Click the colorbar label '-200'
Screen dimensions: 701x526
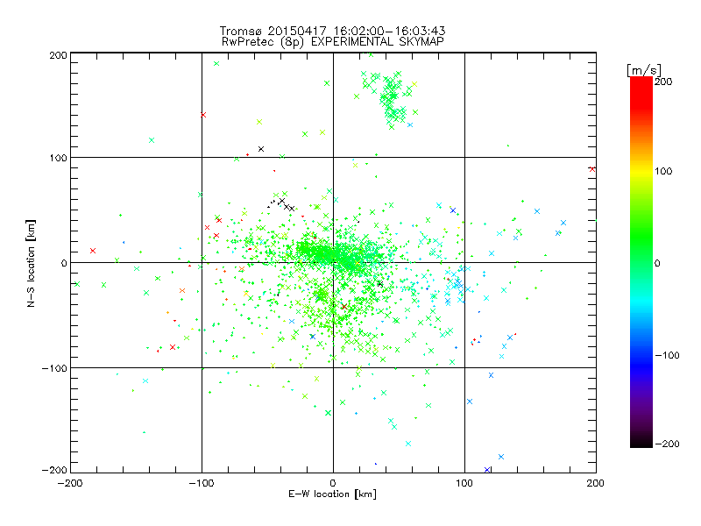coord(667,444)
